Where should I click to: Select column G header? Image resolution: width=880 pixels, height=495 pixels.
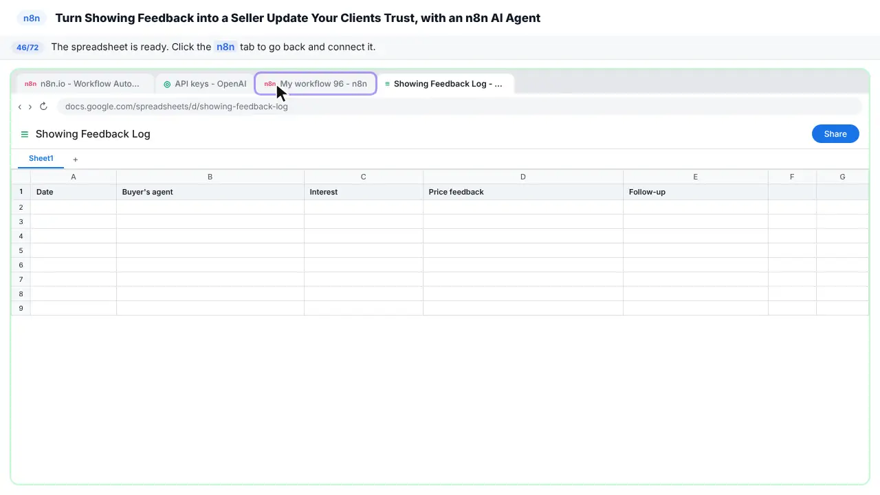click(842, 177)
